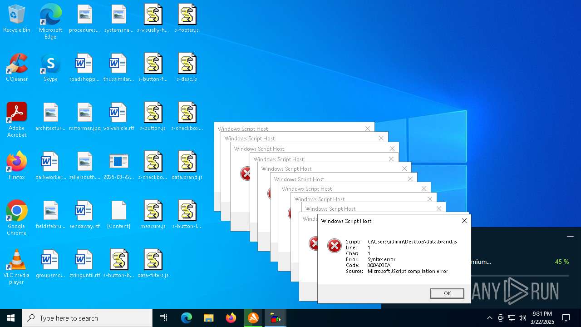Viewport: 581px width, 327px height.
Task: Select the systemsna image file icon
Action: click(118, 19)
